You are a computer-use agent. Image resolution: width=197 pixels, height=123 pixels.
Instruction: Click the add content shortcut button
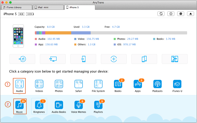[114, 59]
